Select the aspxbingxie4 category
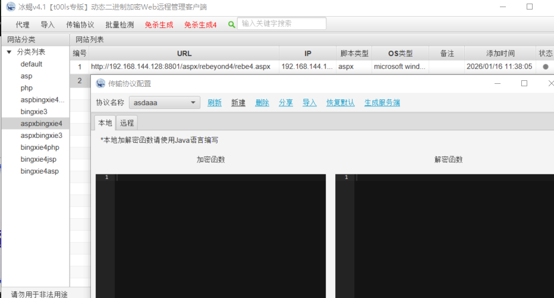The image size is (554, 298). click(x=40, y=124)
